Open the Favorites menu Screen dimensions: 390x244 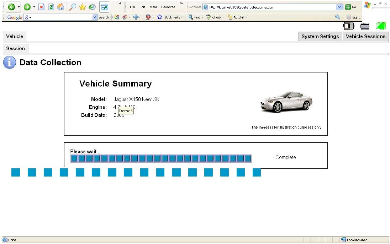click(168, 7)
